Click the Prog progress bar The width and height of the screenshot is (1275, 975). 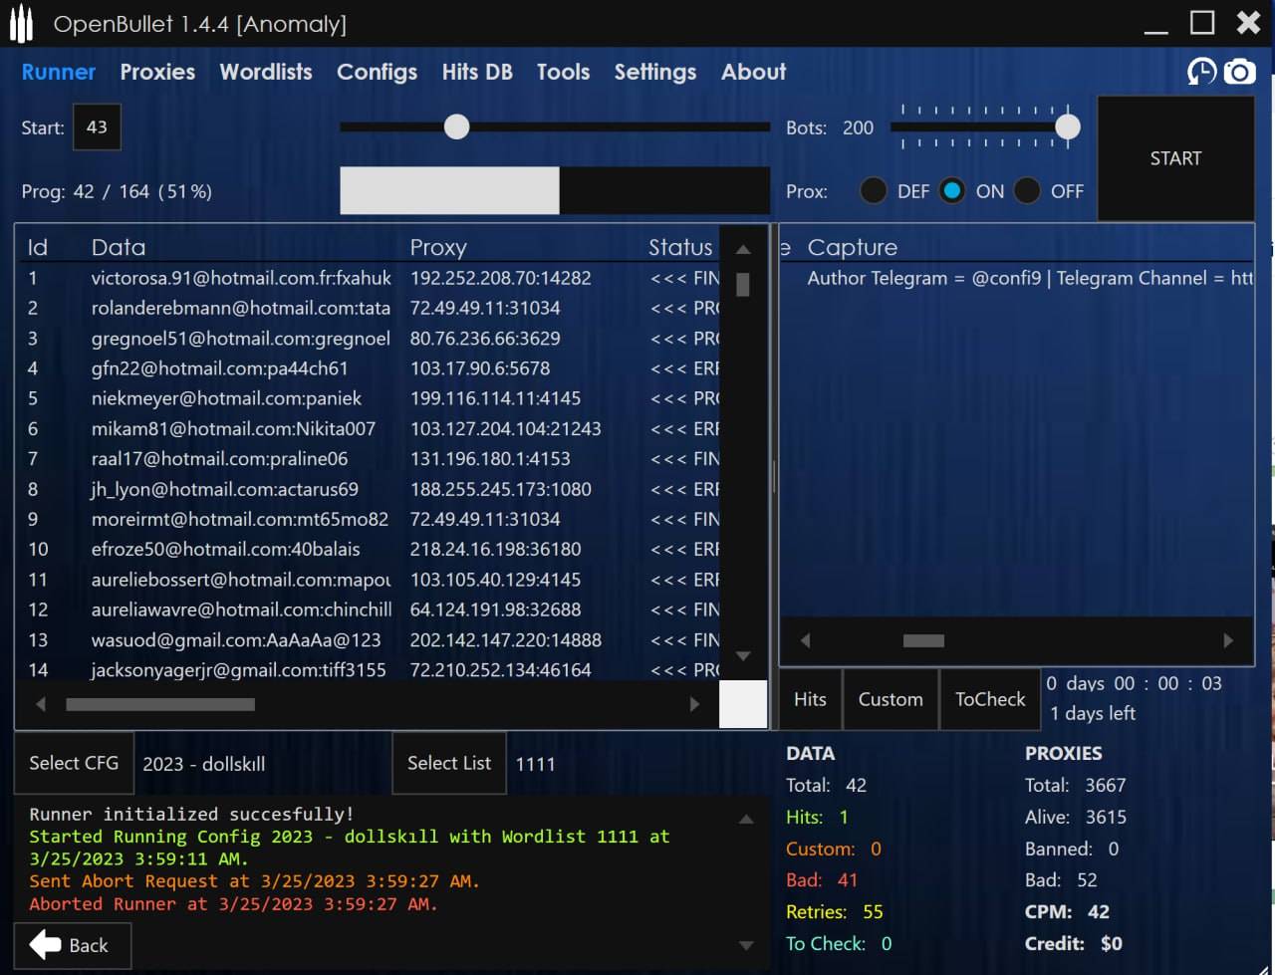point(555,190)
